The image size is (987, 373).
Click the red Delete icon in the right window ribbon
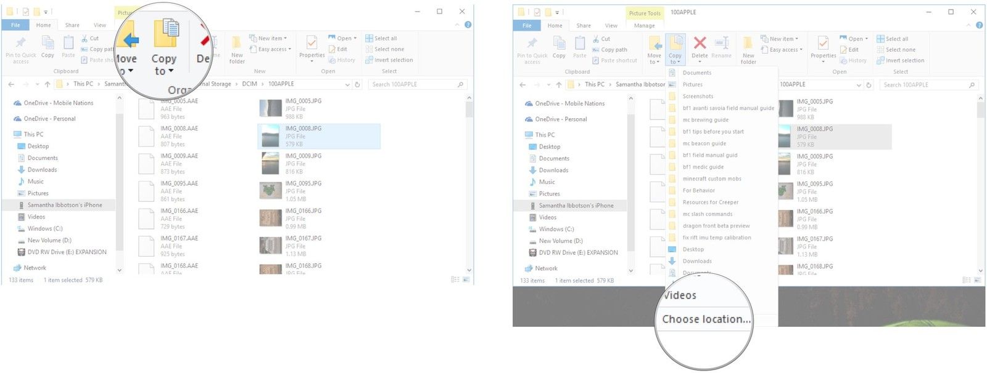(x=700, y=44)
